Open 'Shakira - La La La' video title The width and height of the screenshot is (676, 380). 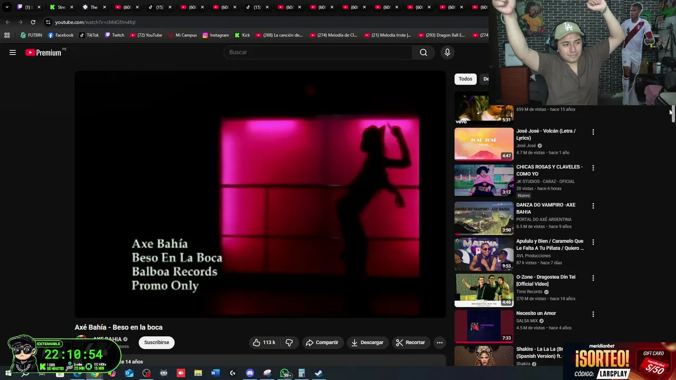[x=539, y=352]
